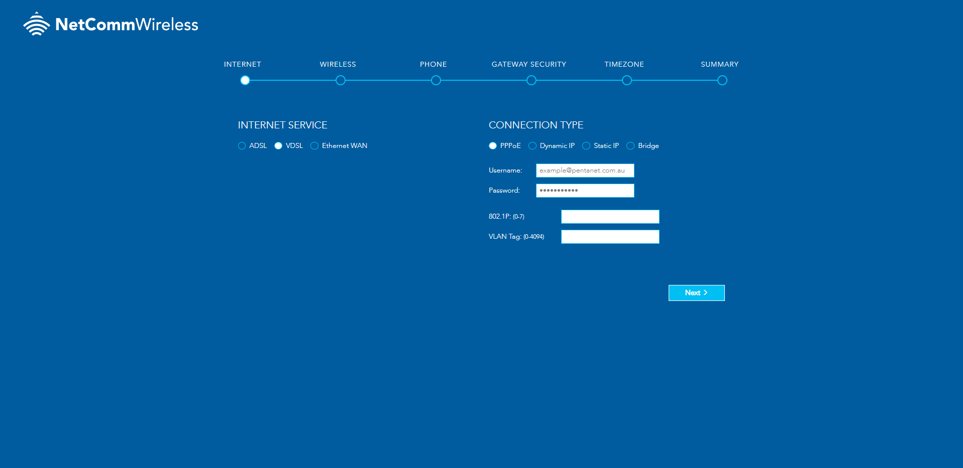
Task: Click the PHONE step circle indicator
Action: click(x=436, y=80)
